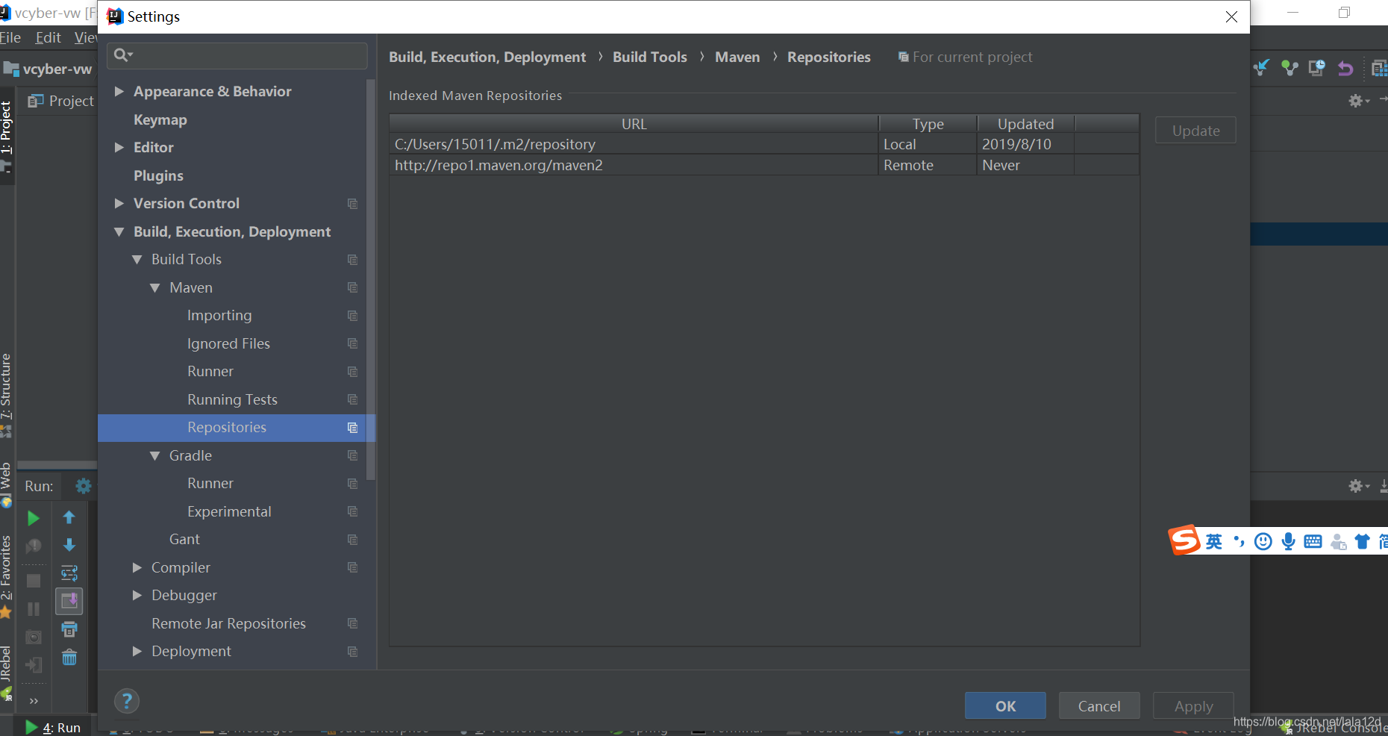This screenshot has width=1388, height=736.
Task: Click Sogou input method S logo
Action: 1185,540
